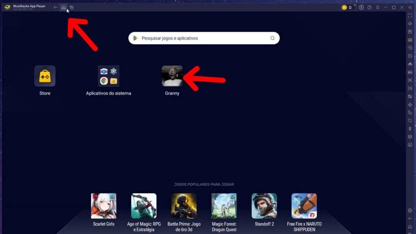Click the Pesquisar jogos e aplicativos field
The width and height of the screenshot is (416, 234).
pyautogui.click(x=204, y=38)
